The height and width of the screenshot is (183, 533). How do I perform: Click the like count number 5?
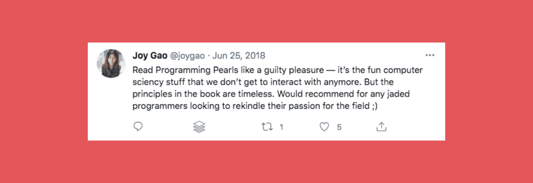pos(339,127)
